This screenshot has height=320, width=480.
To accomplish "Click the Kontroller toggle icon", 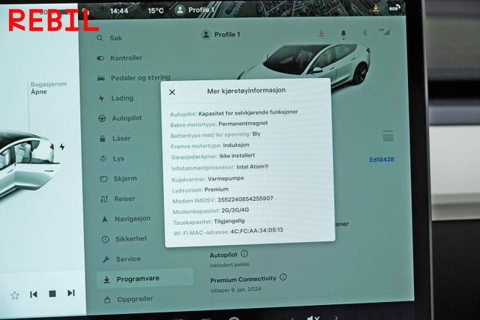I will (100, 58).
